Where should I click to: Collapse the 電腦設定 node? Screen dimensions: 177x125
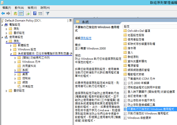2,25
